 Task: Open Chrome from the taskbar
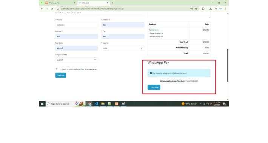(x=89, y=104)
